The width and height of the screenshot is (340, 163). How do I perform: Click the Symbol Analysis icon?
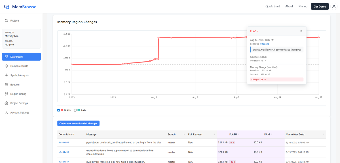[x=7, y=75]
